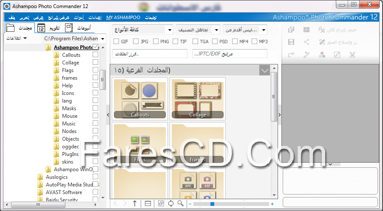Open the Folders tab icon
The height and width of the screenshot is (211, 383).
click(10, 28)
